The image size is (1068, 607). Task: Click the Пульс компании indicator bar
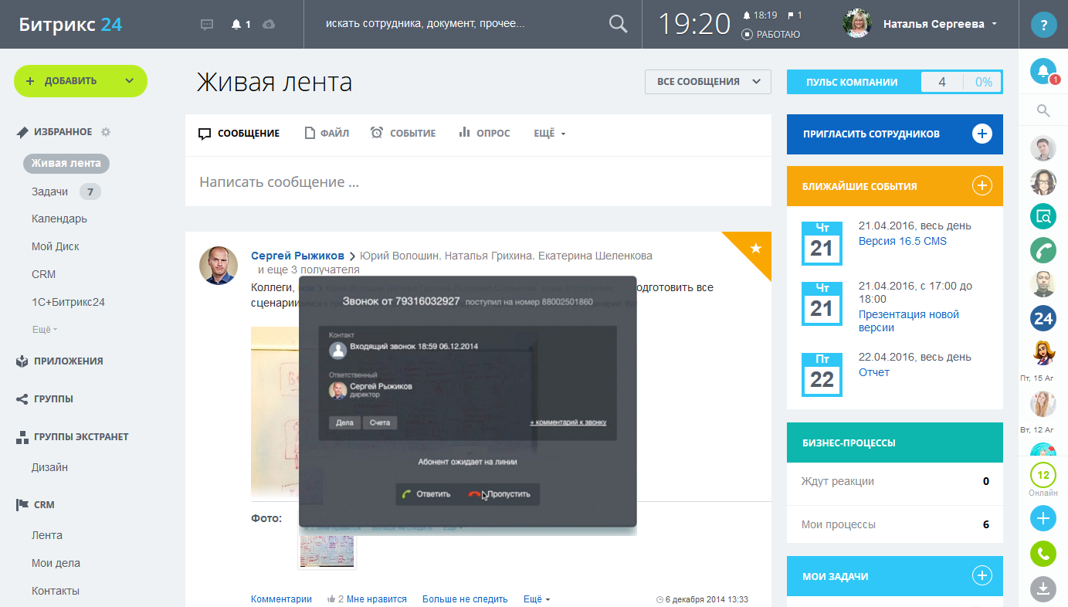pos(895,82)
